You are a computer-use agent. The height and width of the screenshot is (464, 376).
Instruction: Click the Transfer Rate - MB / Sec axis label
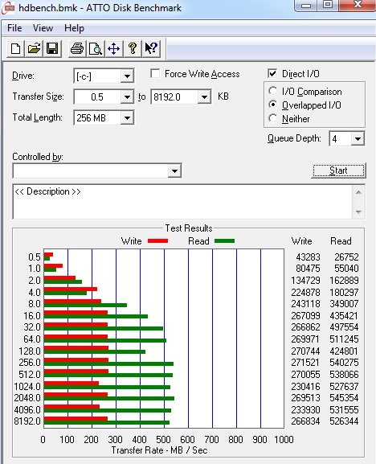(x=160, y=450)
